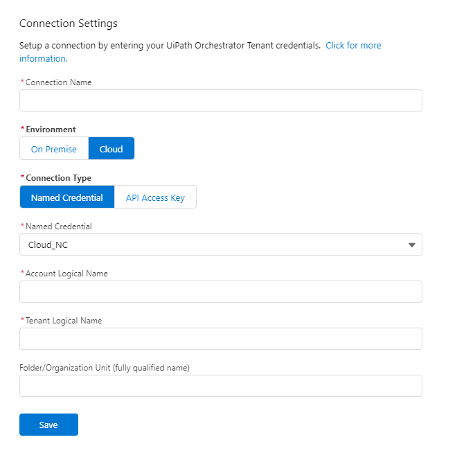Select the On Premise environment option
The width and height of the screenshot is (457, 453).
pos(54,149)
